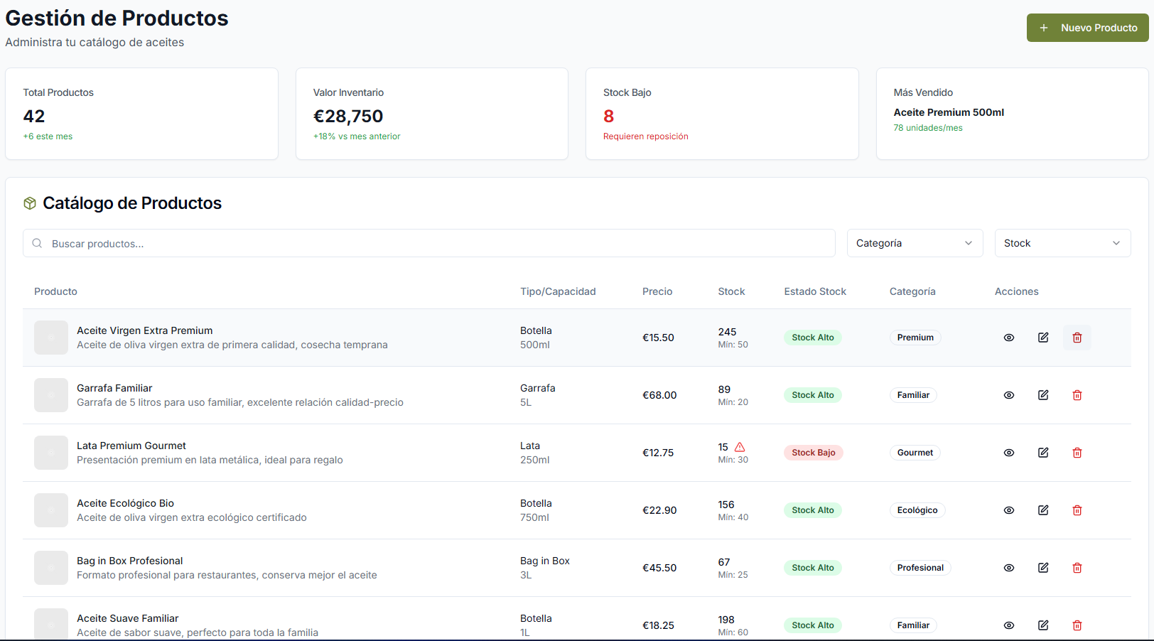Show the Lata Premium Gourmet preview
1154x641 pixels.
(x=1009, y=453)
